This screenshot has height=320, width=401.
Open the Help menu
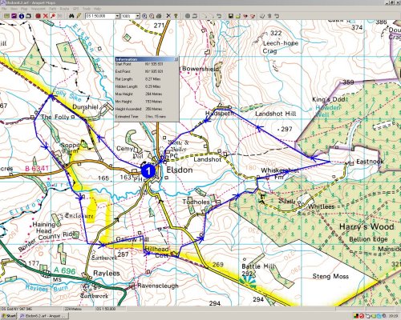97,9
